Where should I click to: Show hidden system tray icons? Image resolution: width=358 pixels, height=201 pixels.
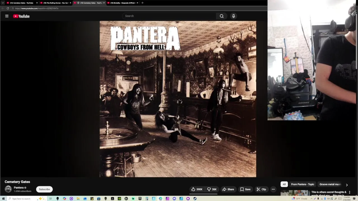pos(311,198)
